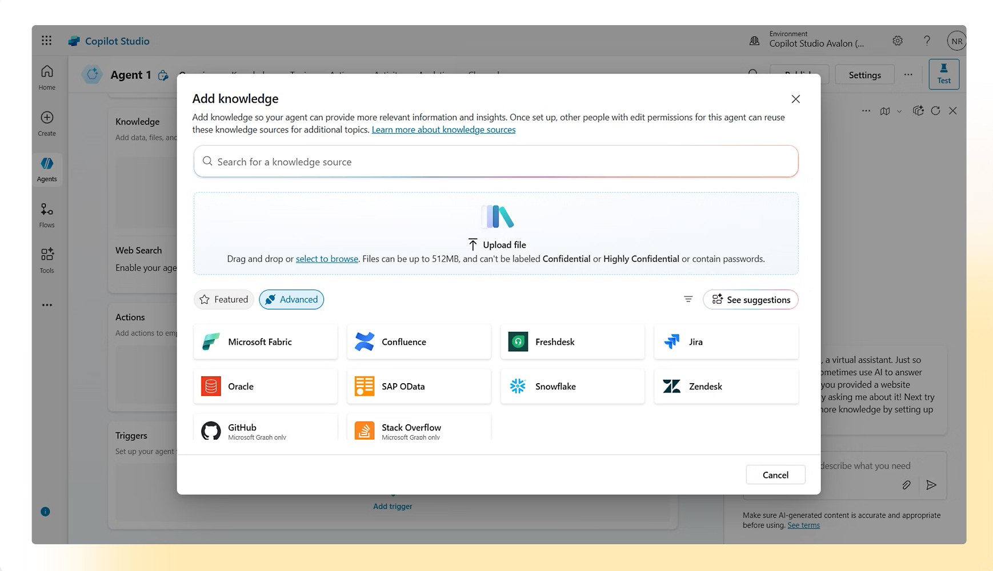Add Confluence as a knowledge source
Image resolution: width=993 pixels, height=571 pixels.
coord(418,341)
